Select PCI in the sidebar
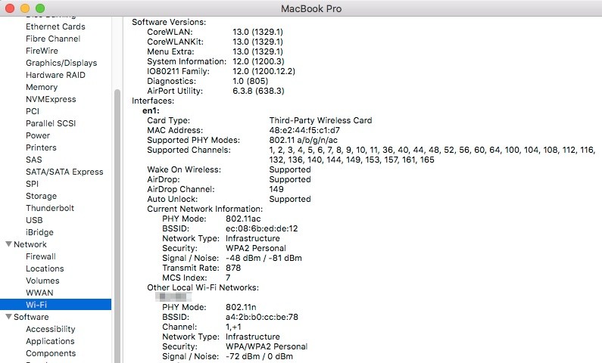The height and width of the screenshot is (363, 602). tap(33, 111)
